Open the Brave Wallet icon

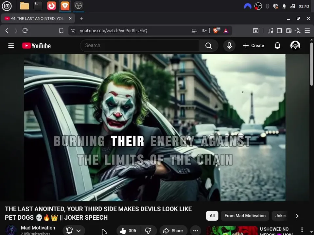(x=289, y=31)
